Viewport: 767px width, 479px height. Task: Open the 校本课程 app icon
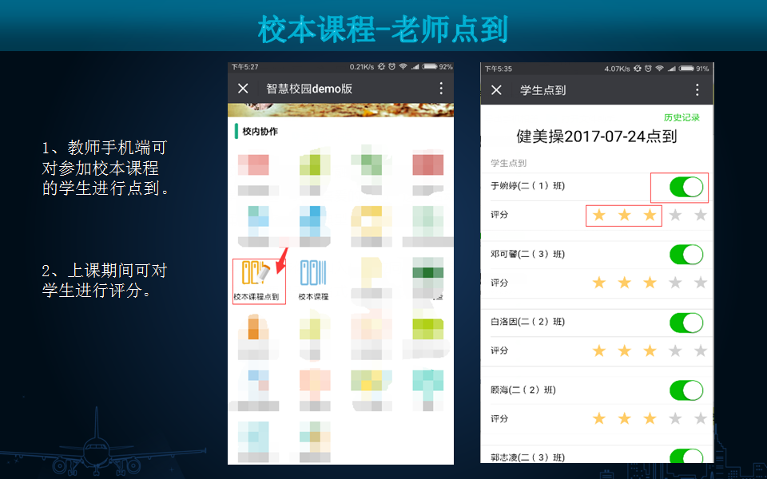coord(313,280)
